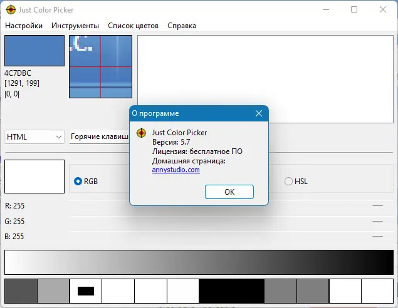
Task: Pick the light gray palette swatch
Action: [53, 291]
